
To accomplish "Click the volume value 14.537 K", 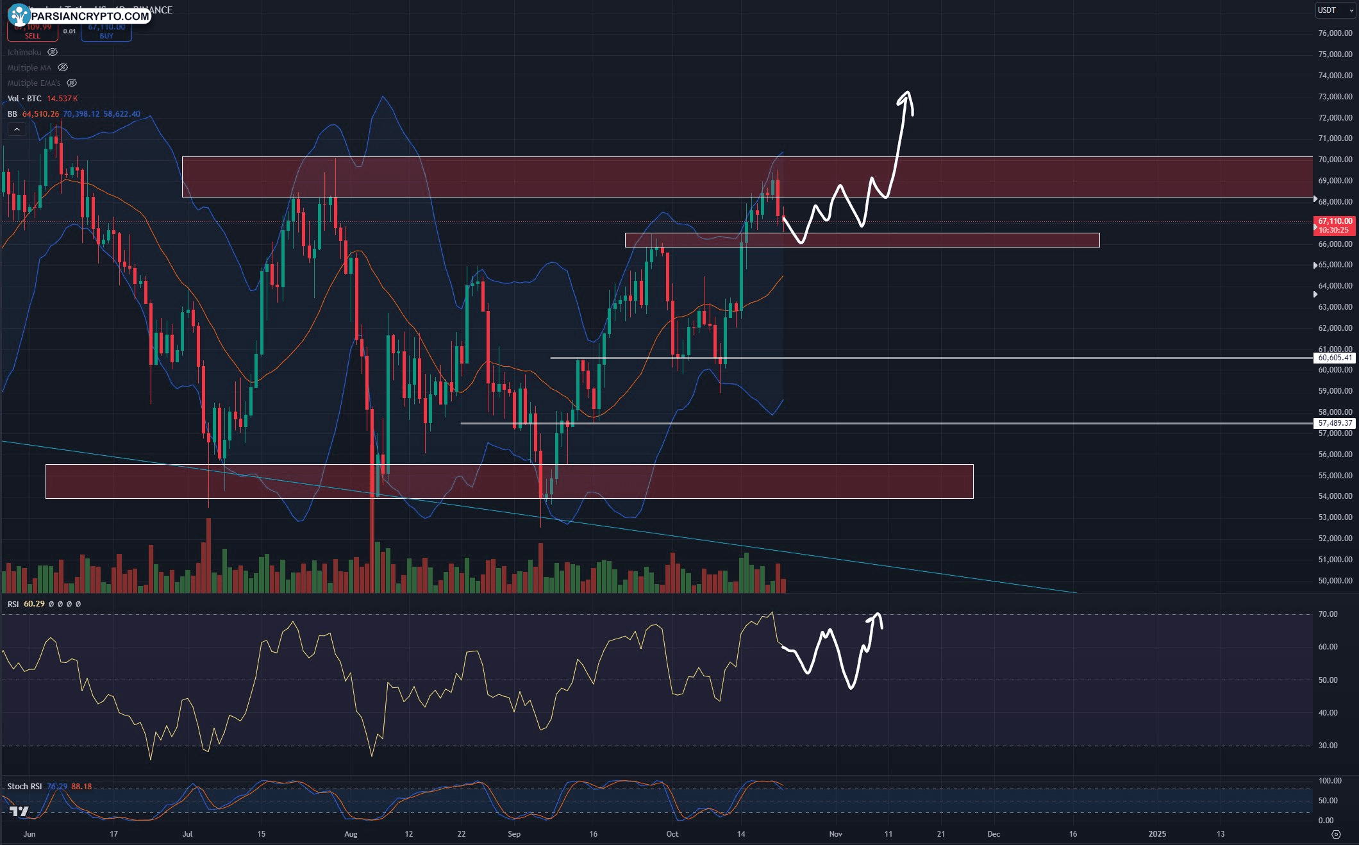I will click(62, 98).
